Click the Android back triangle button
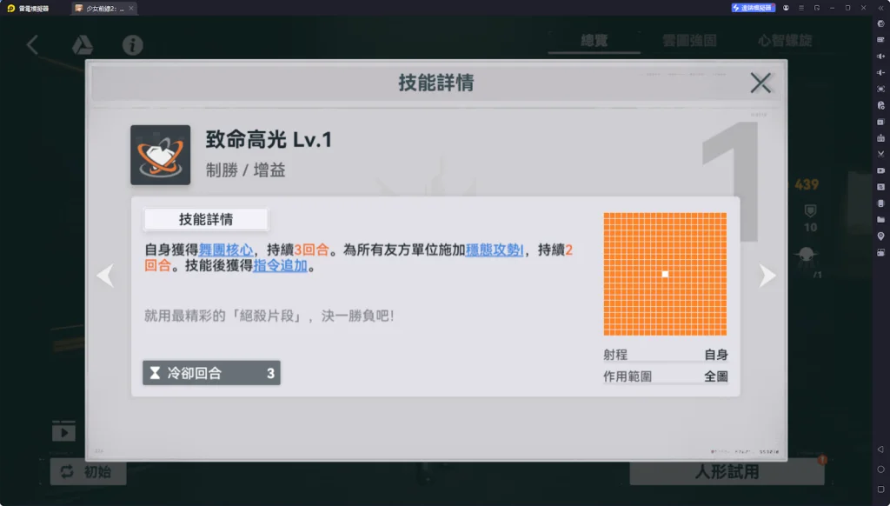The width and height of the screenshot is (890, 506). (x=881, y=449)
